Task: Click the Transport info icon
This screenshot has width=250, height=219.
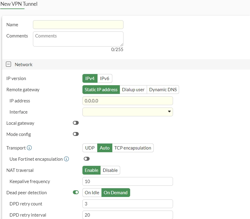Action: click(29, 148)
